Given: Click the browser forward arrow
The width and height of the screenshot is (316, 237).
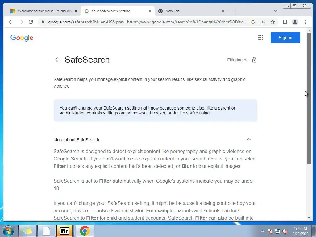Looking at the screenshot, I should 21,22.
